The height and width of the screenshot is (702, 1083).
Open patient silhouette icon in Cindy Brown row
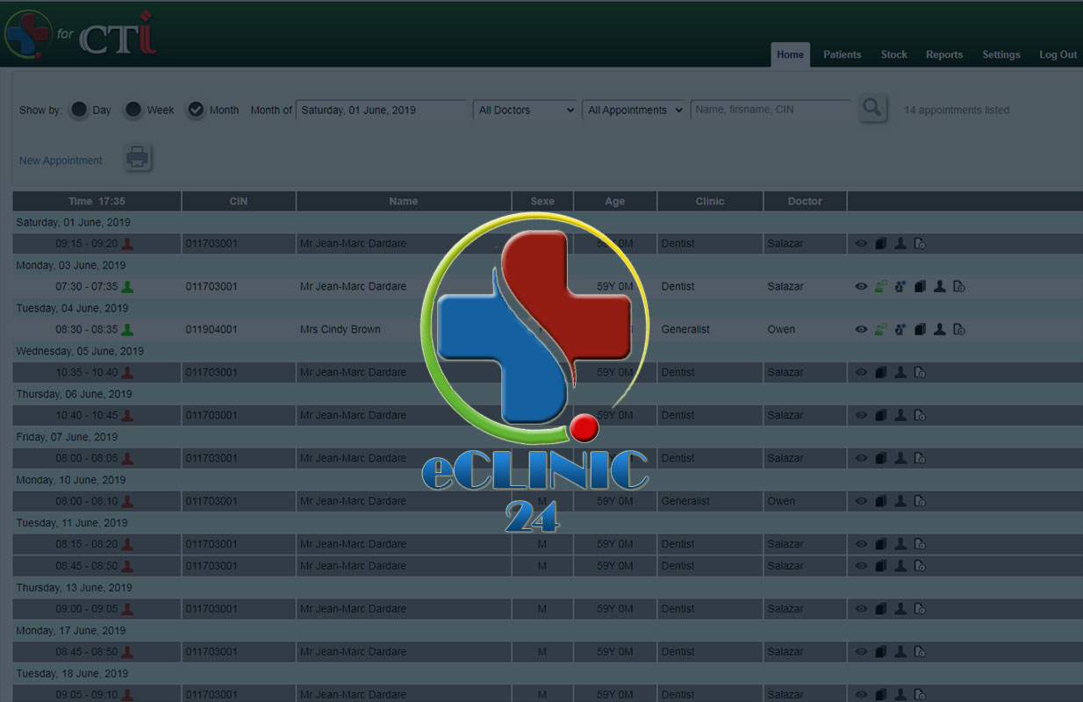tap(940, 330)
